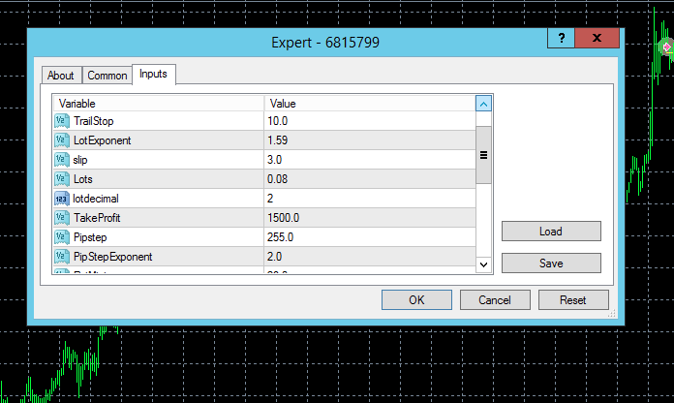Click the vertical scrollbar thumb
The width and height of the screenshot is (674, 403).
click(x=483, y=155)
